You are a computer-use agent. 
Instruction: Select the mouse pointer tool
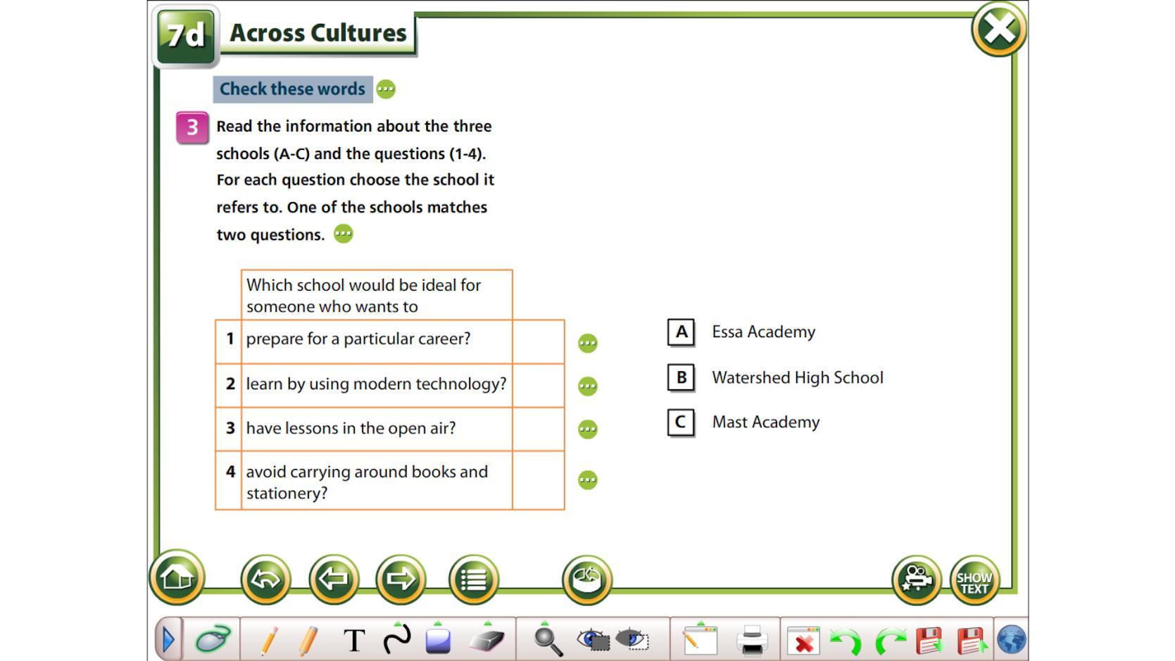click(213, 640)
